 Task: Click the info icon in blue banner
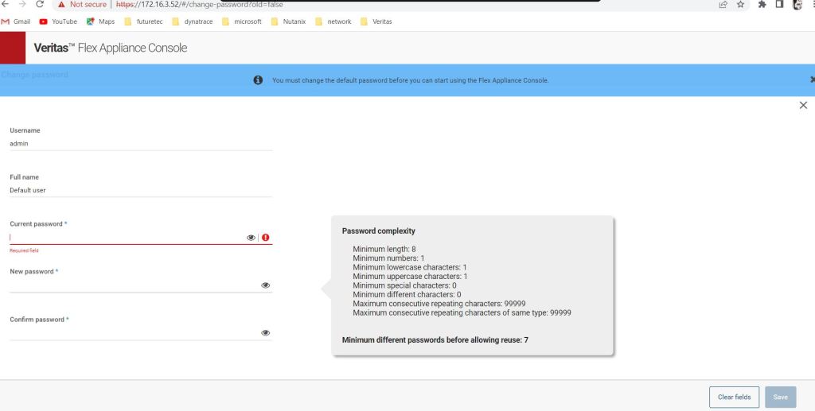tap(258, 80)
